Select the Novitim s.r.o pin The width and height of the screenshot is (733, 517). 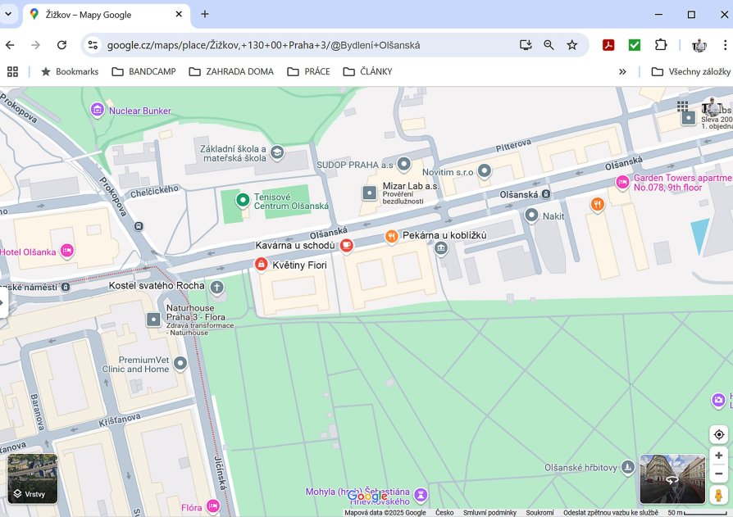tap(485, 171)
